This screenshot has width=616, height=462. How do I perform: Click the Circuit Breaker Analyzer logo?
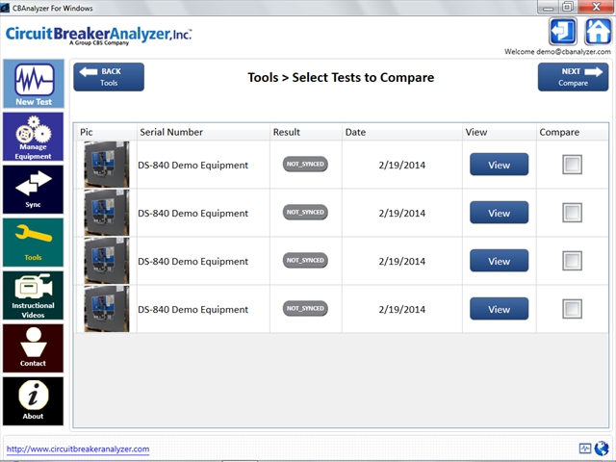(x=98, y=36)
